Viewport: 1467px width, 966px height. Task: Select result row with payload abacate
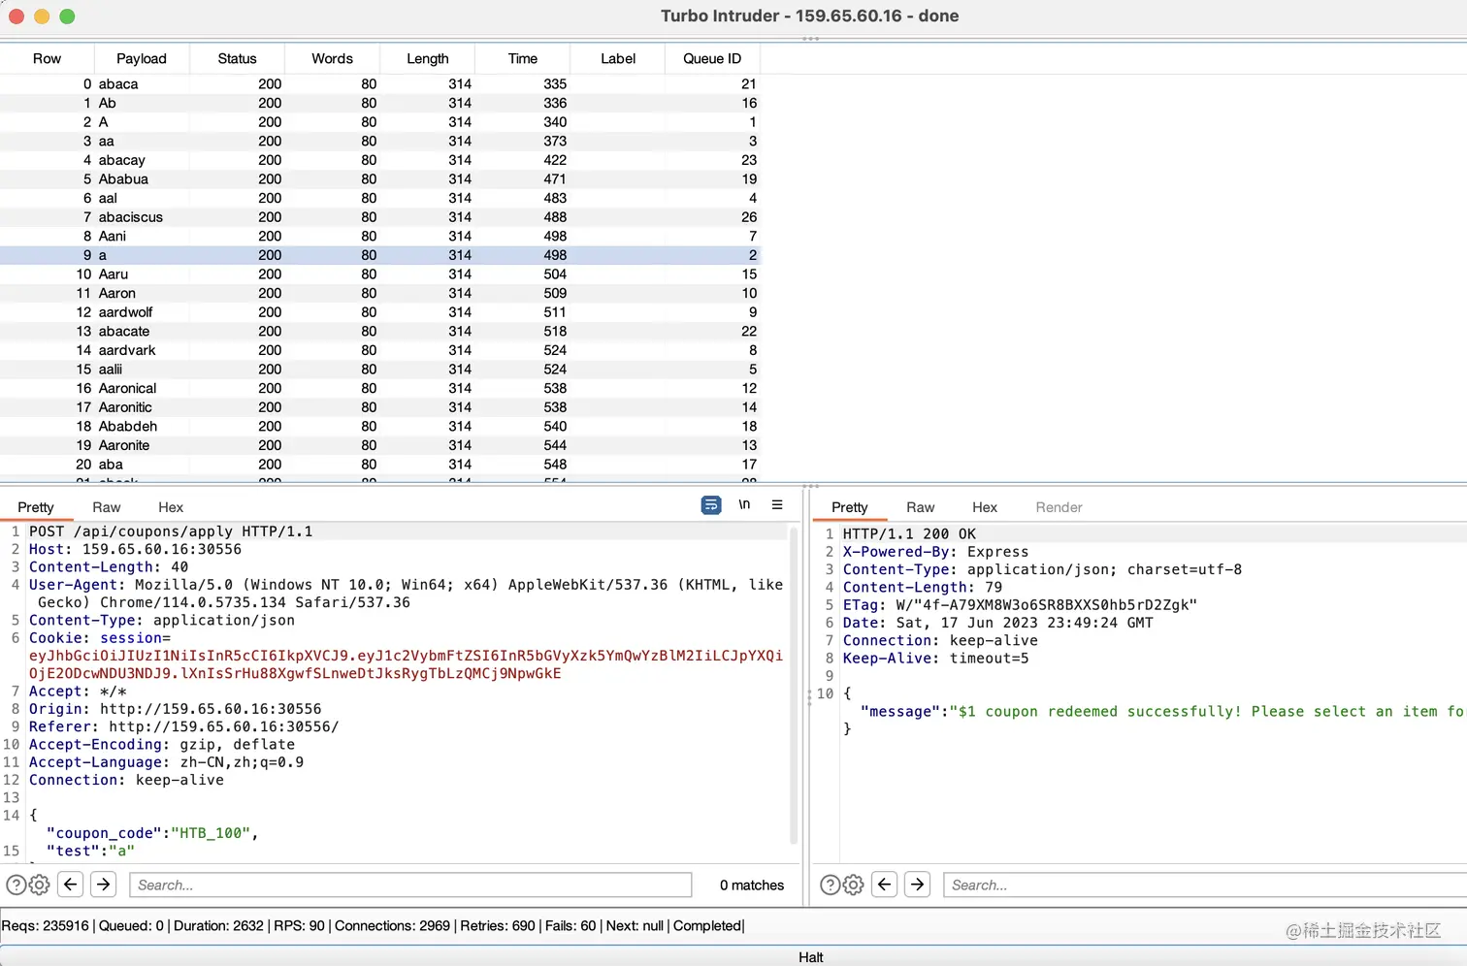pos(380,331)
